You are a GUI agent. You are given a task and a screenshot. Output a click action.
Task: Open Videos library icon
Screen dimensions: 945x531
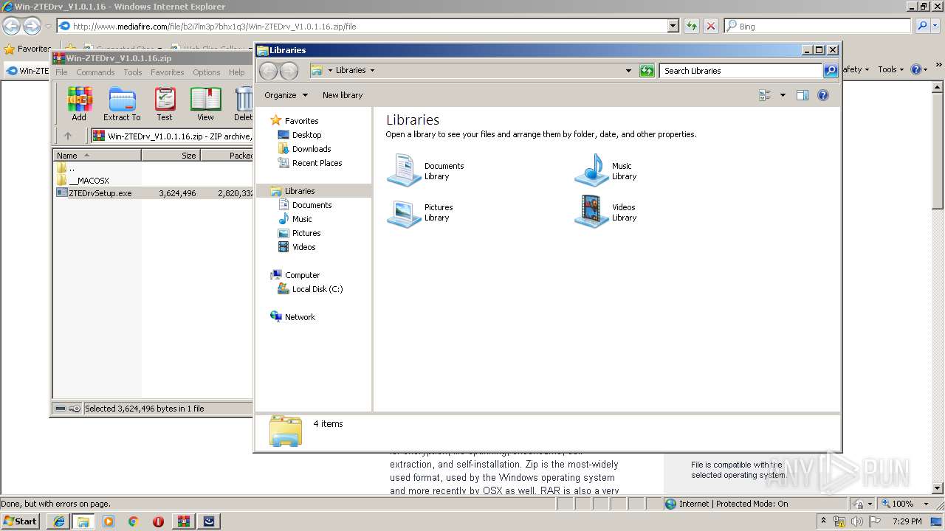[x=591, y=212]
